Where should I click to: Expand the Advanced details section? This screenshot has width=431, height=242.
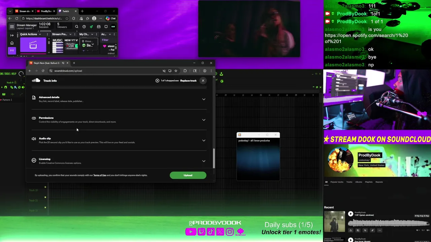tap(204, 99)
